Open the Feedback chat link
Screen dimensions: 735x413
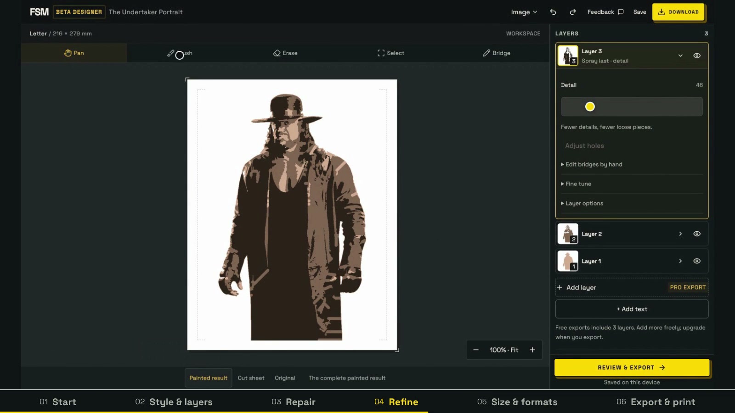pos(605,12)
